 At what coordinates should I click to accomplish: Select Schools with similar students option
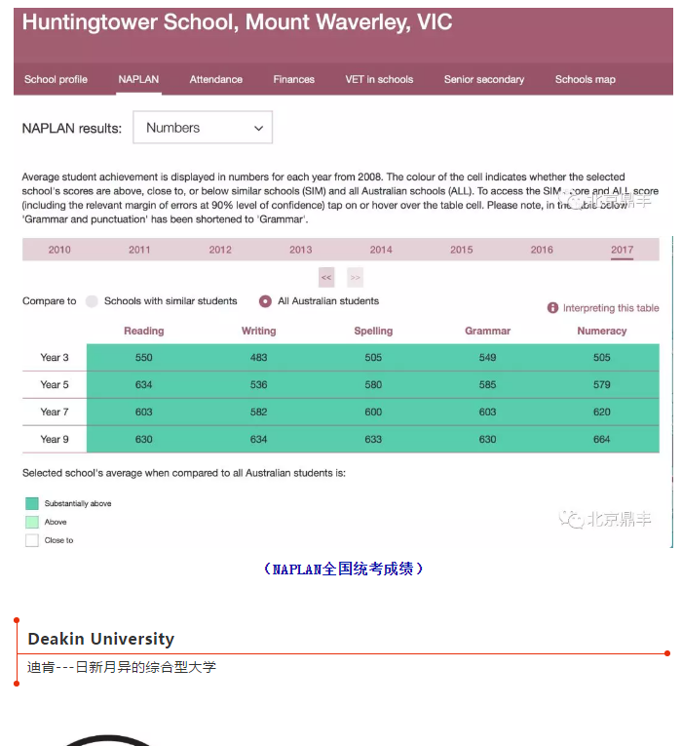pos(93,301)
